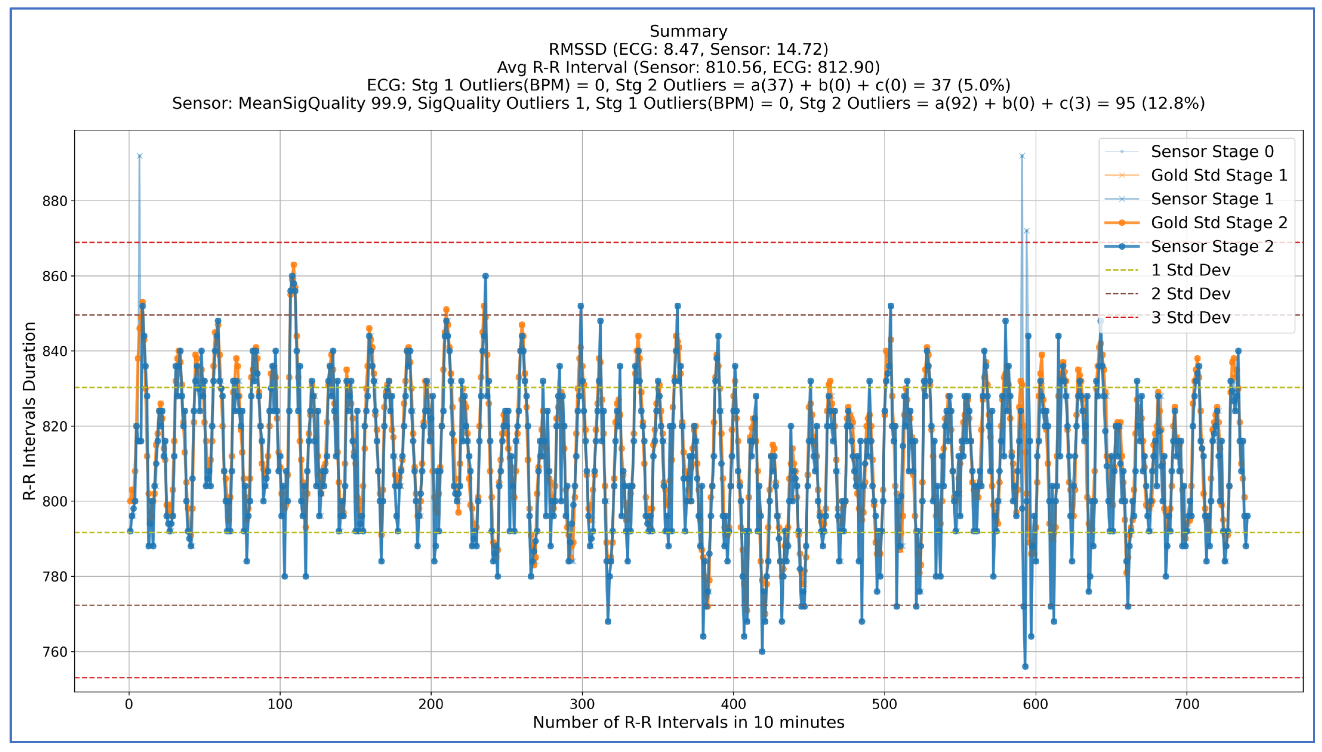Click the Sensor Stage 2 legend marker
Image resolution: width=1322 pixels, height=752 pixels.
click(1121, 246)
